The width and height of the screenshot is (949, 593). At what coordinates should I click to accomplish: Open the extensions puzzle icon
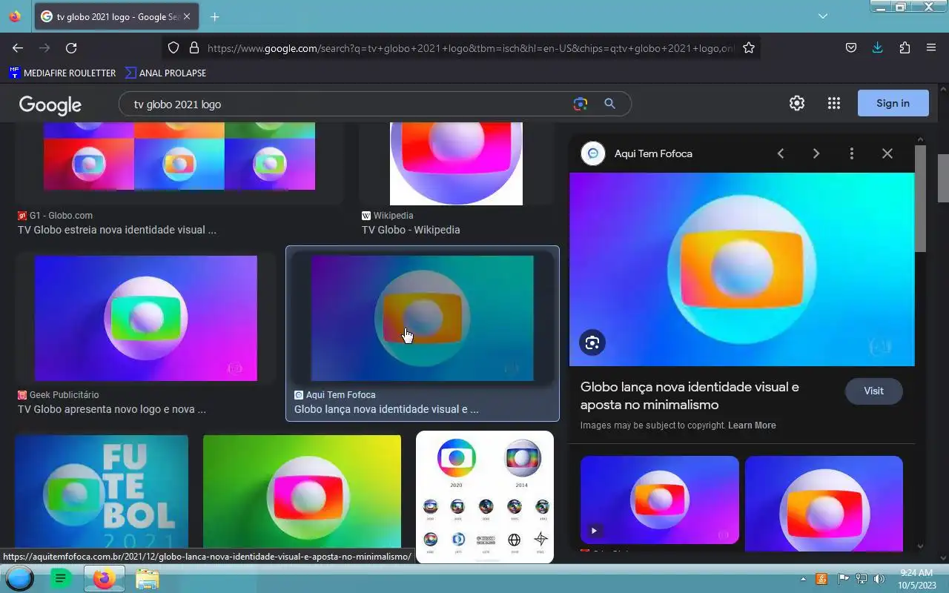[905, 48]
